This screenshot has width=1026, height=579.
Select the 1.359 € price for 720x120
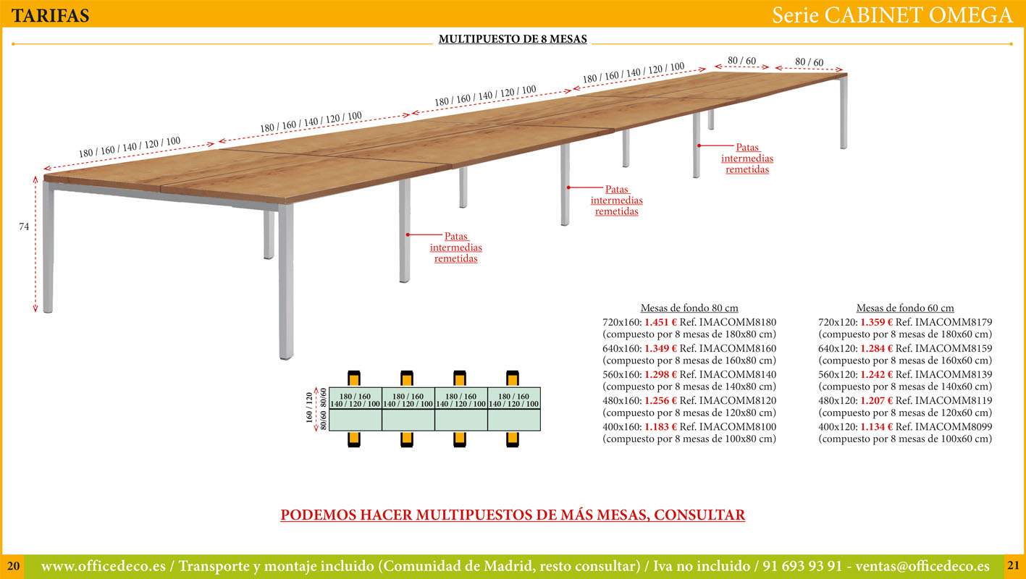coord(876,322)
